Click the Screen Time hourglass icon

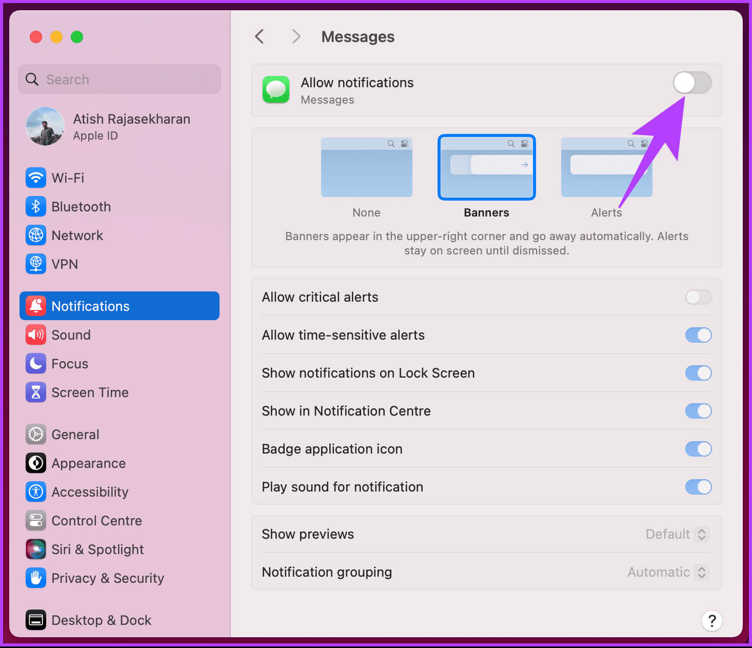tap(36, 392)
